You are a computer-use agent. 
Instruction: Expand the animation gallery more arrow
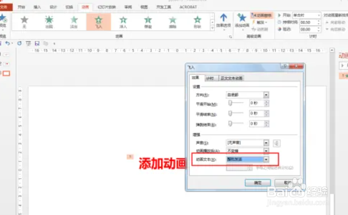point(212,28)
